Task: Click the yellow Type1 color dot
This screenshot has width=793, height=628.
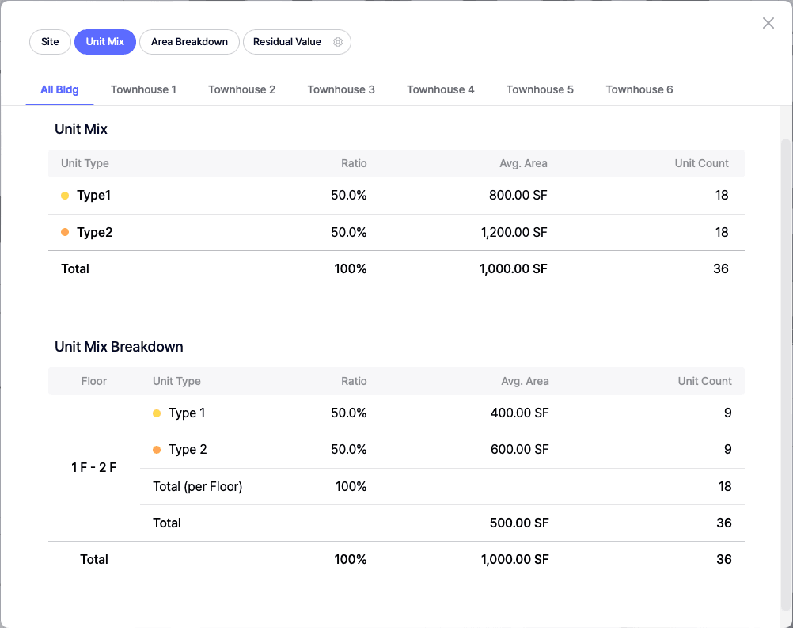Action: coord(65,196)
